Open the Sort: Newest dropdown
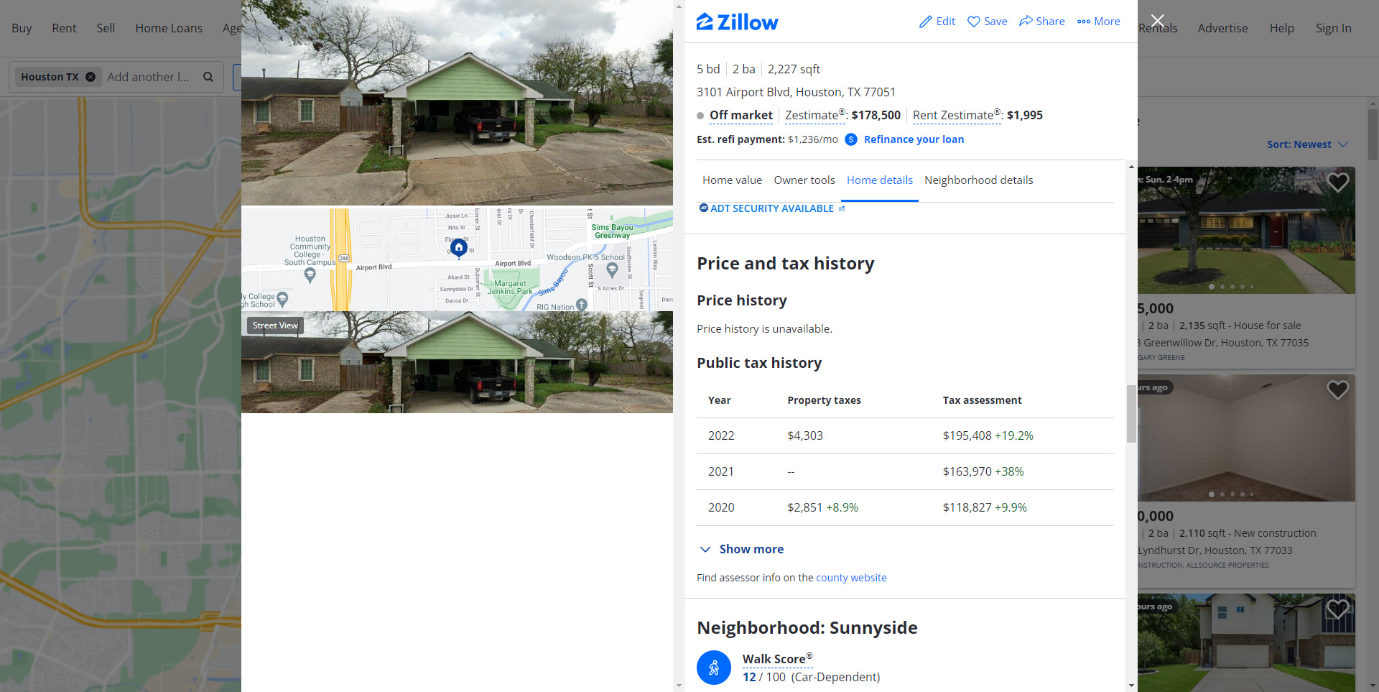 [x=1307, y=144]
